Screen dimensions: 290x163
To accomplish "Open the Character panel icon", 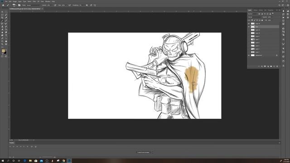I will coord(283,39).
